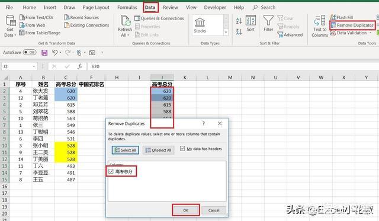Select the Stocks data type
Image resolution: width=379 pixels, height=221 pixels.
point(200,25)
